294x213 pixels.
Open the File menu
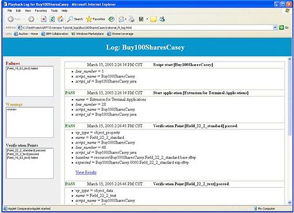tap(9, 11)
